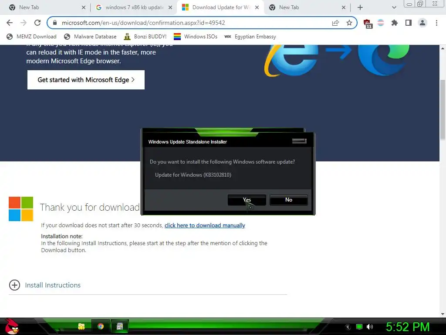The image size is (446, 335).
Task: Open the Malware Database bookmark
Action: 91,37
